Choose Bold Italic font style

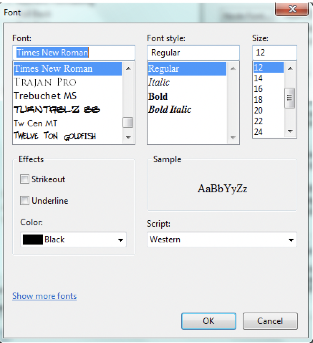coord(170,110)
